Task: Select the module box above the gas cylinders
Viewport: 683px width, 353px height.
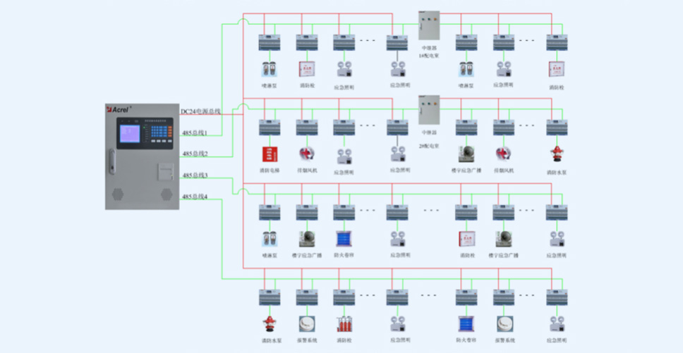Action: 344,297
